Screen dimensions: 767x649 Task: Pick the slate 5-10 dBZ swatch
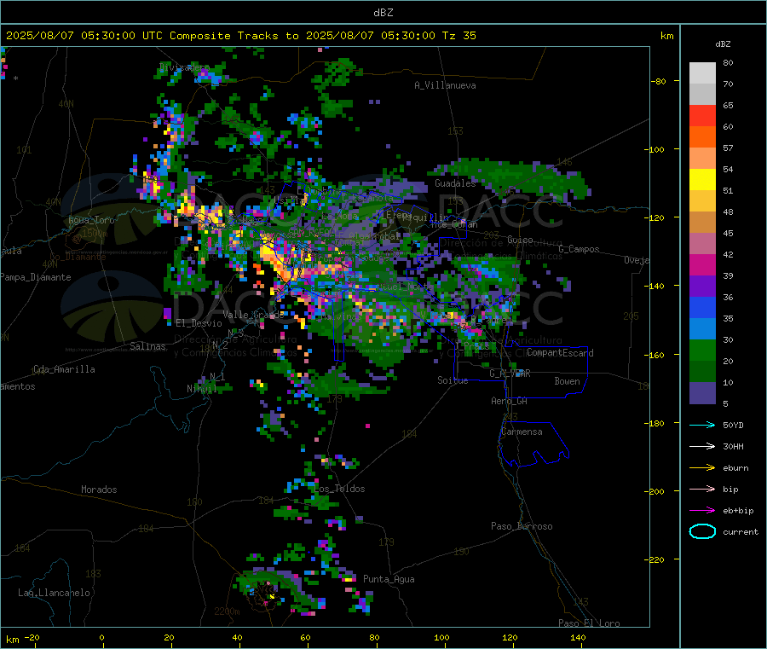pyautogui.click(x=702, y=393)
